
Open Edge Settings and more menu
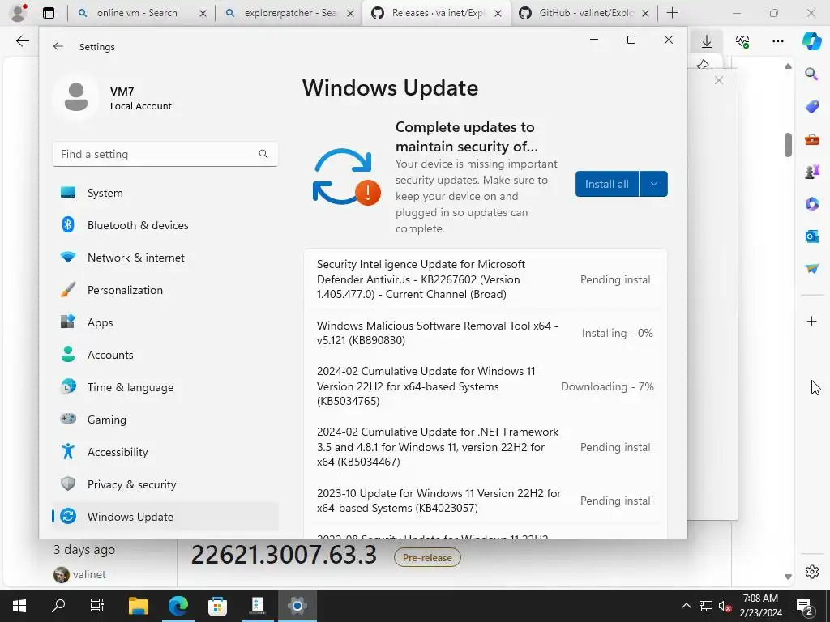point(777,41)
